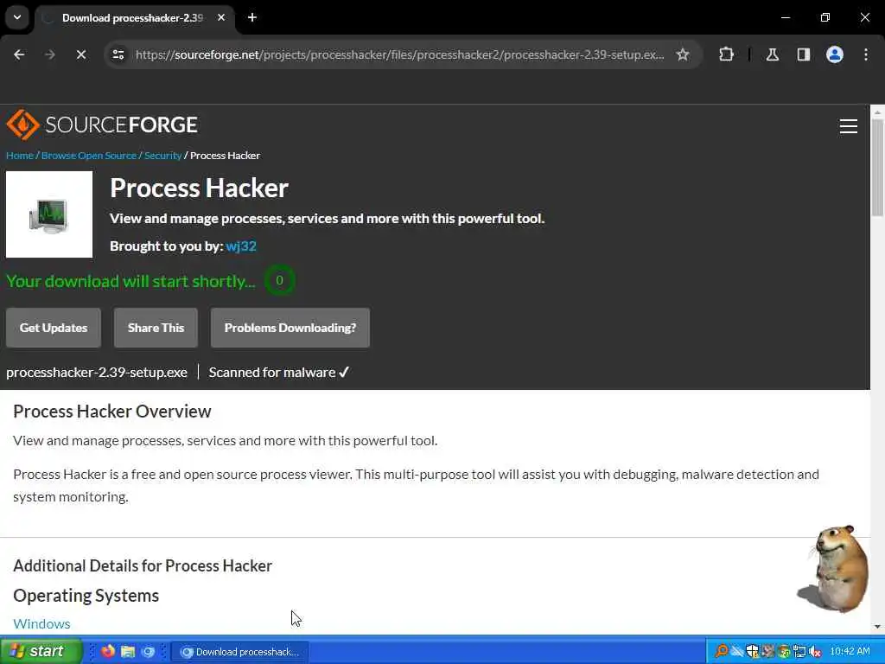Screen dimensions: 885x664
Task: Click the muted volume tray icon
Action: tap(814, 652)
